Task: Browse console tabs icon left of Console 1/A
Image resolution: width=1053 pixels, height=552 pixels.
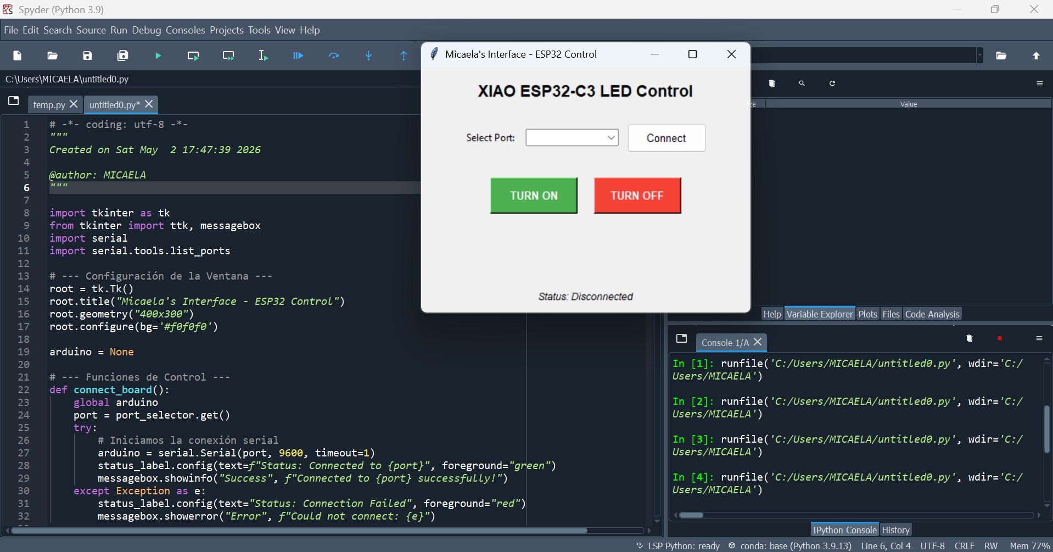Action: pyautogui.click(x=682, y=338)
